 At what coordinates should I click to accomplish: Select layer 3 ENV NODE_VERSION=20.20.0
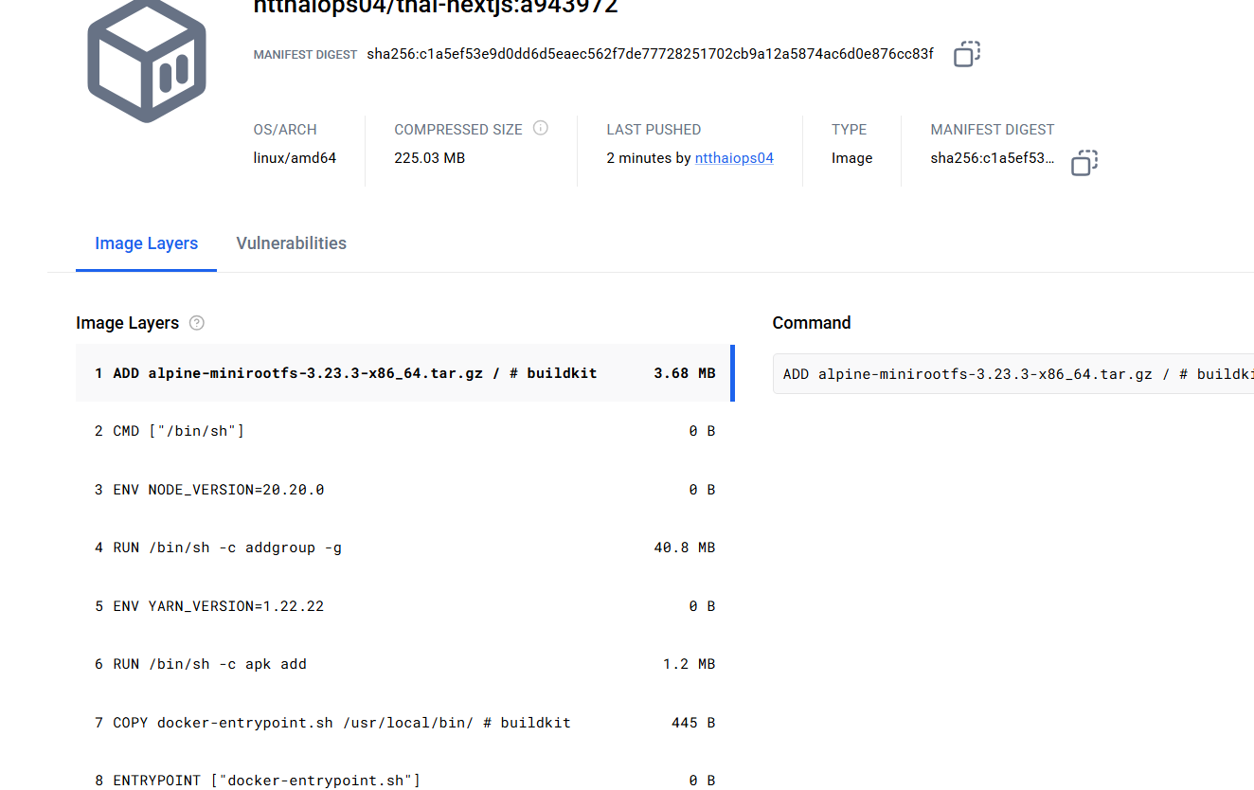404,490
